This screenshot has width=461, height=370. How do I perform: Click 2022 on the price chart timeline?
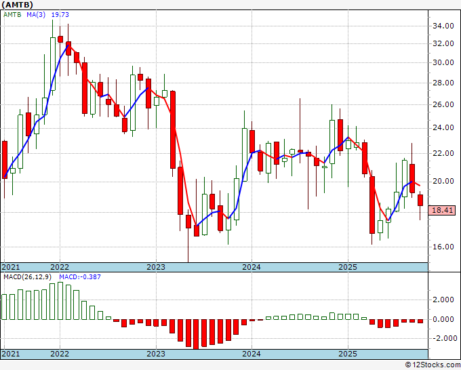tap(60, 267)
